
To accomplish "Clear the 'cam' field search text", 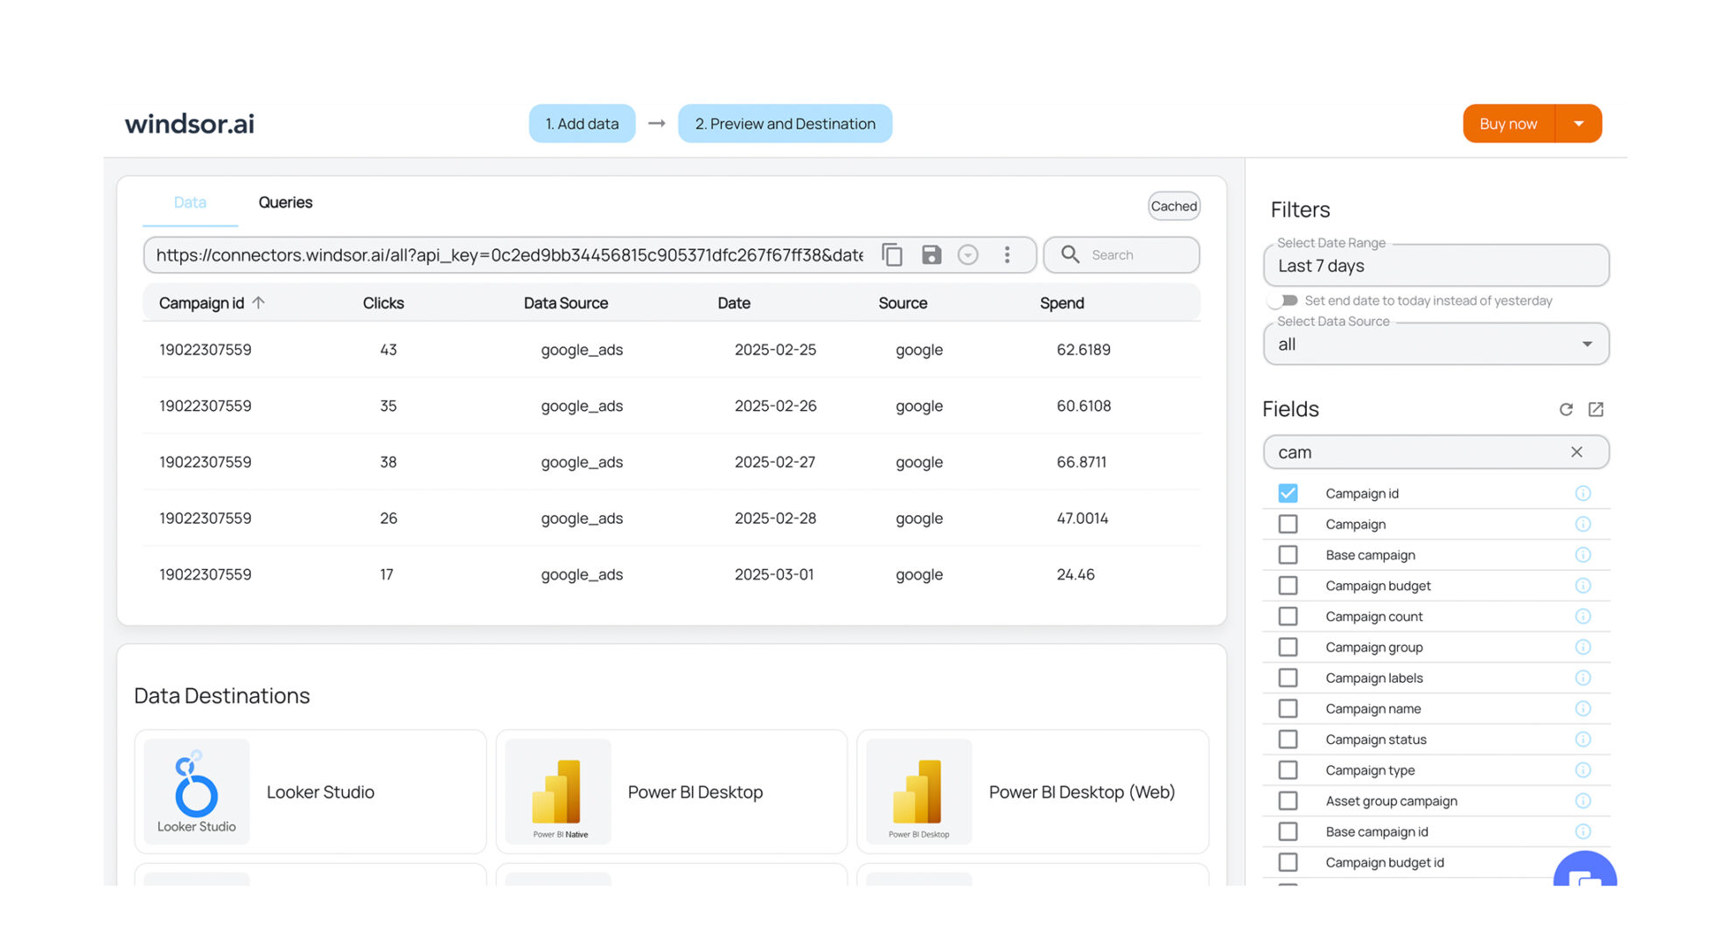I will [1576, 452].
